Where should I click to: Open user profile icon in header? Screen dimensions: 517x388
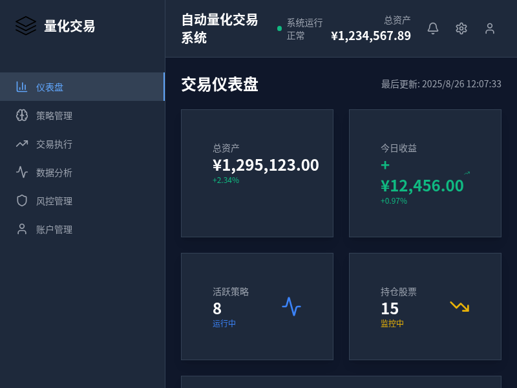coord(490,28)
